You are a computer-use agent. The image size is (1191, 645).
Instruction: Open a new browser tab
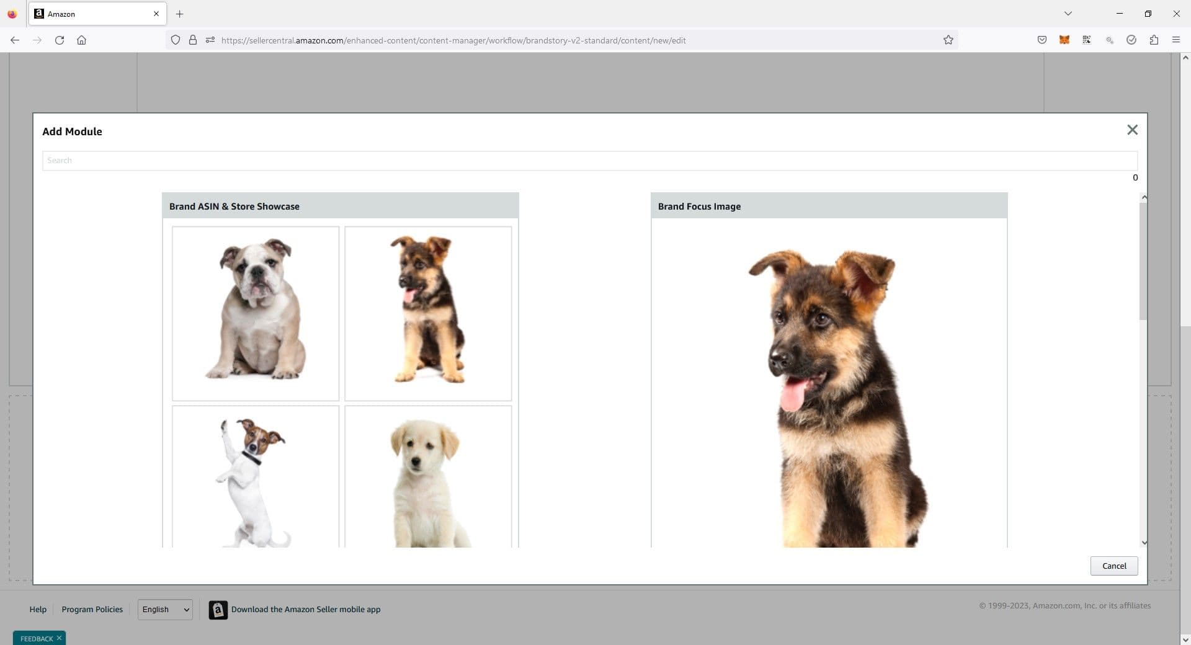point(180,14)
